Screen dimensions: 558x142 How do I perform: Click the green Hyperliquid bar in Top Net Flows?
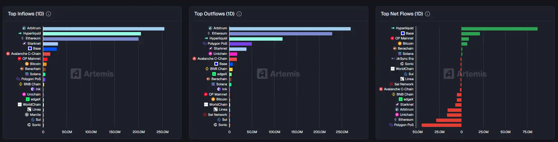pyautogui.click(x=499, y=29)
